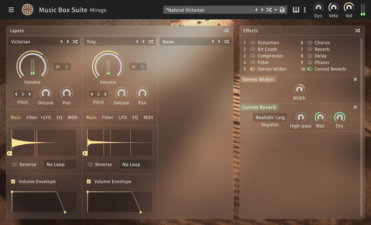The width and height of the screenshot is (371, 225).
Task: Shuffle the Victorian layer sample
Action: [75, 42]
